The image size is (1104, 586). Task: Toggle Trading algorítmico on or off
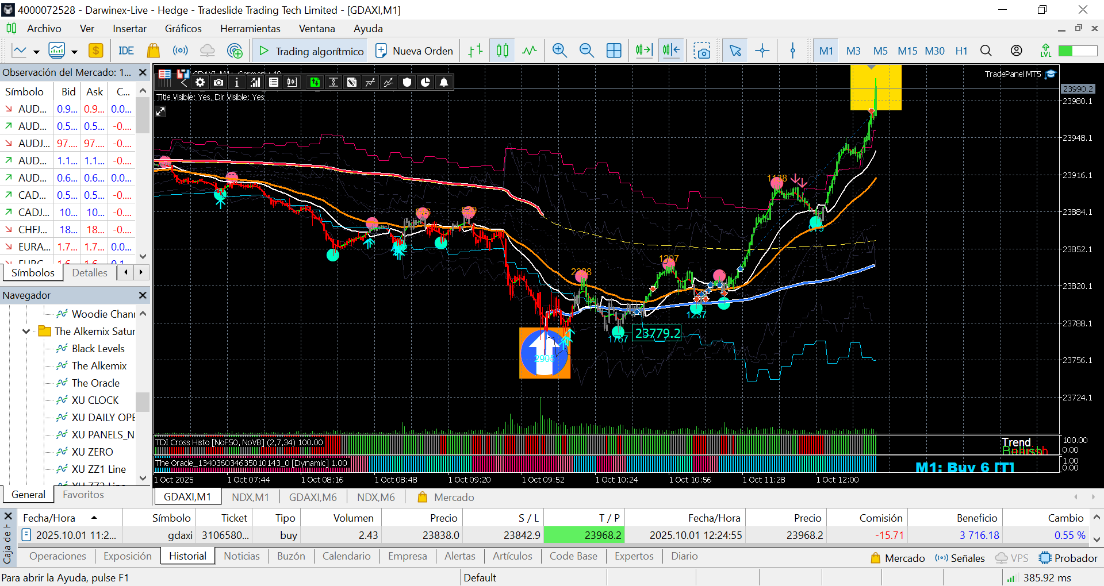311,51
